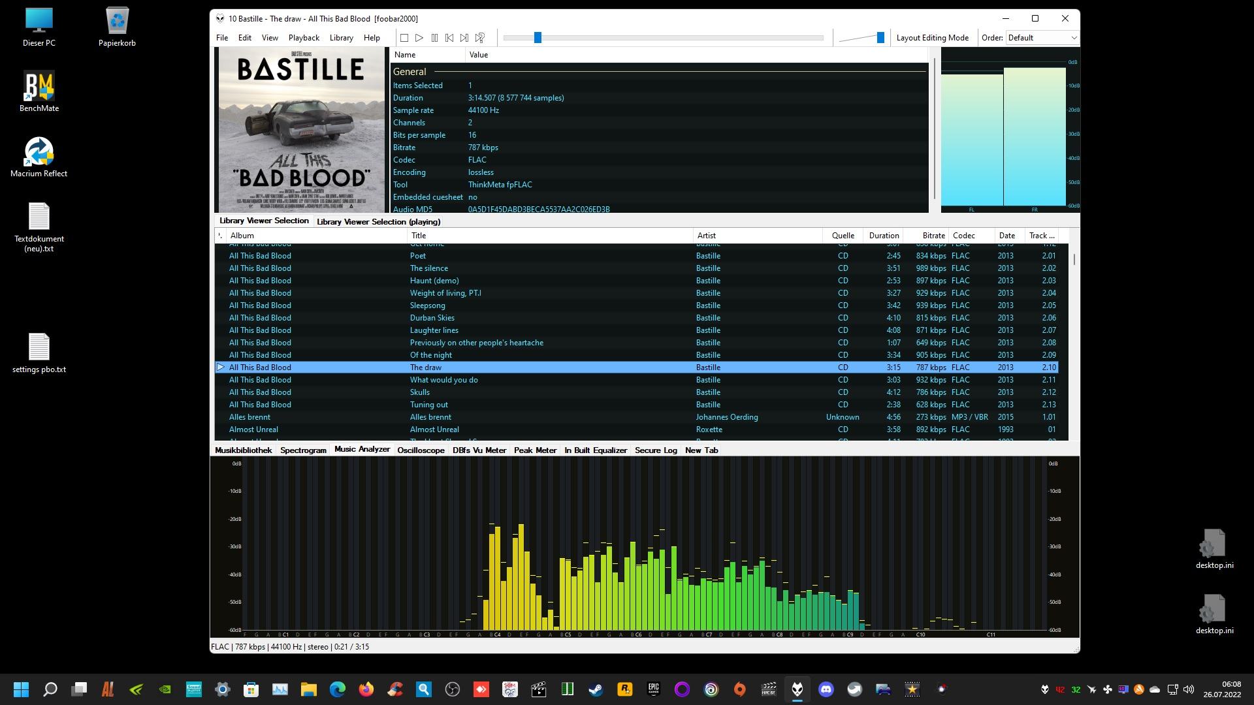
Task: Open the File menu
Action: [x=222, y=38]
